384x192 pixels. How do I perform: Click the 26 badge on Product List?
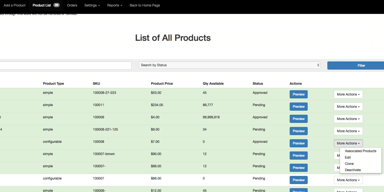point(56,5)
